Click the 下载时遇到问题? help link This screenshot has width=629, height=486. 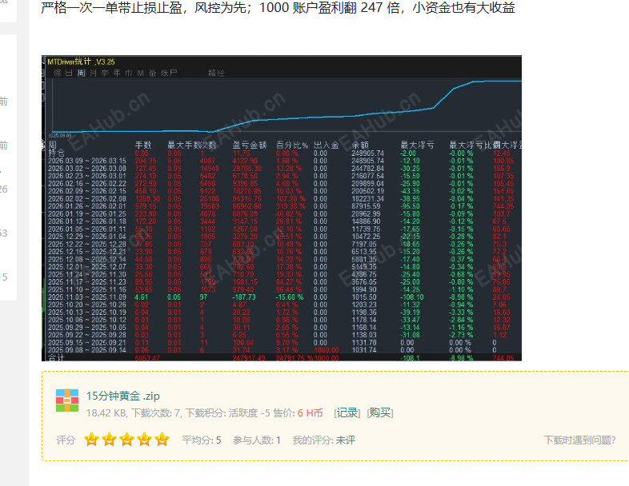tap(579, 440)
